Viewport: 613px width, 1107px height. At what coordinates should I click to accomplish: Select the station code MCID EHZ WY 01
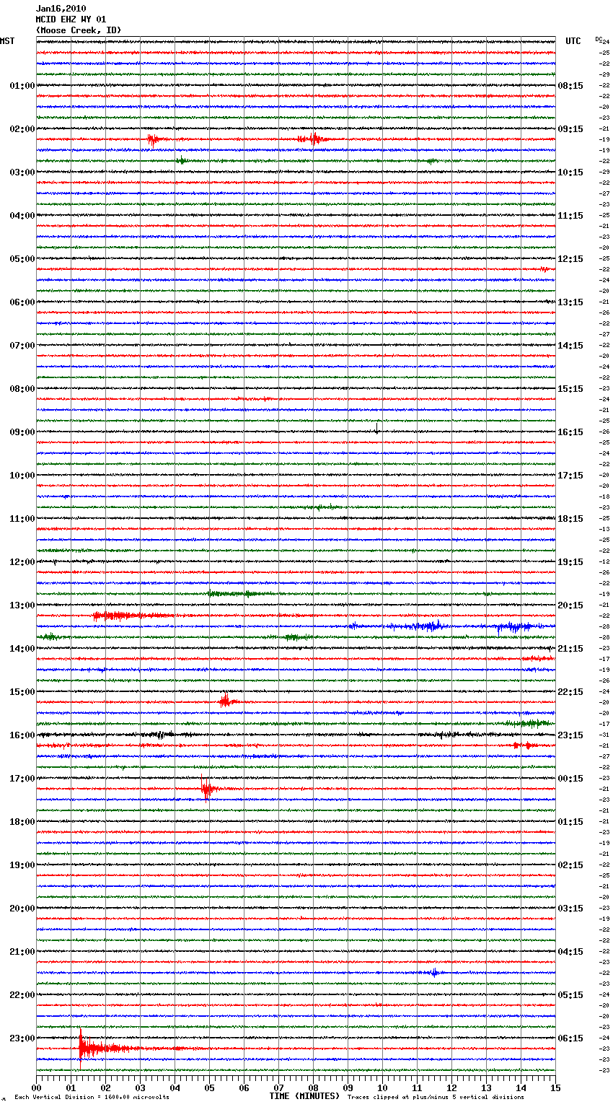(71, 19)
